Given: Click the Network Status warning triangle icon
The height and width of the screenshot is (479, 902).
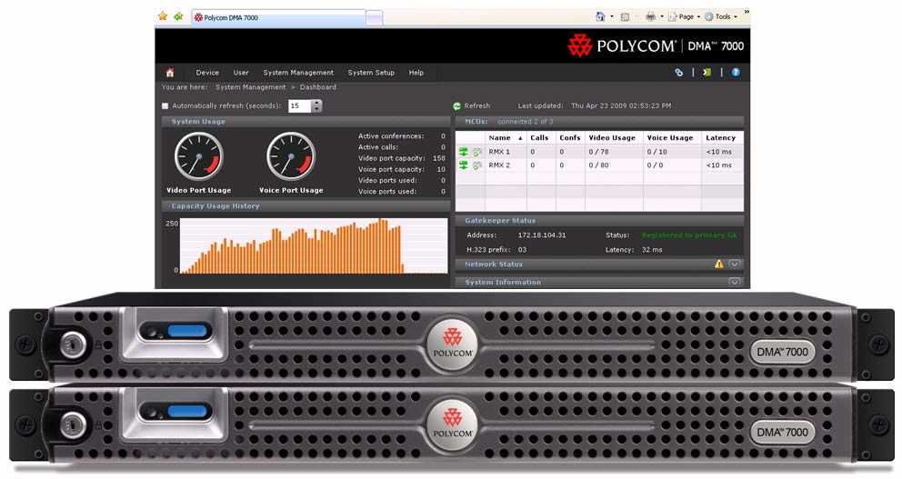Looking at the screenshot, I should pos(719,264).
